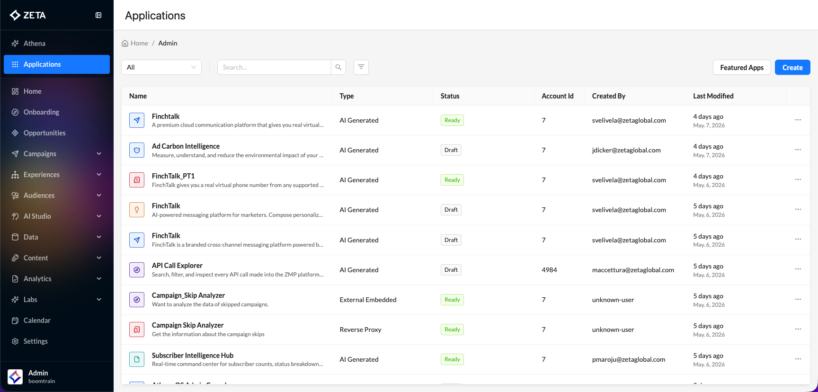Image resolution: width=818 pixels, height=392 pixels.
Task: Click External Embedded type cell
Action: tap(368, 300)
